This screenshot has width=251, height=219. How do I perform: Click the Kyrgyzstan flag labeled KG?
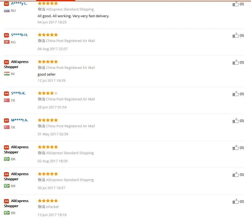pyautogui.click(x=7, y=42)
